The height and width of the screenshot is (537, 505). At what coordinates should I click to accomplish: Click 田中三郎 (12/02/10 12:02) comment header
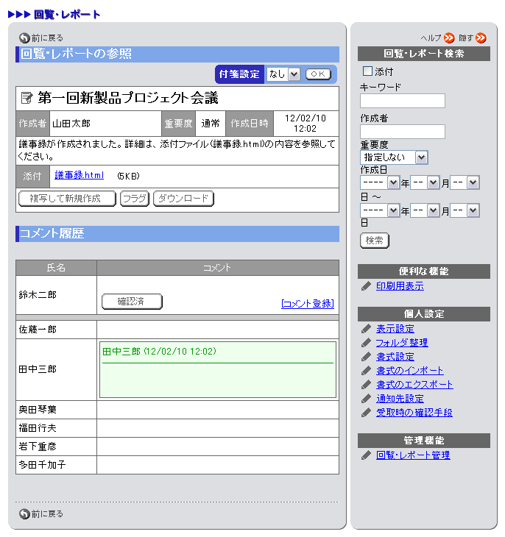(160, 352)
